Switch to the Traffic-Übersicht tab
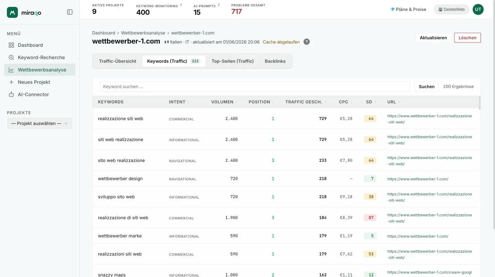The height and width of the screenshot is (277, 495). pos(118,61)
